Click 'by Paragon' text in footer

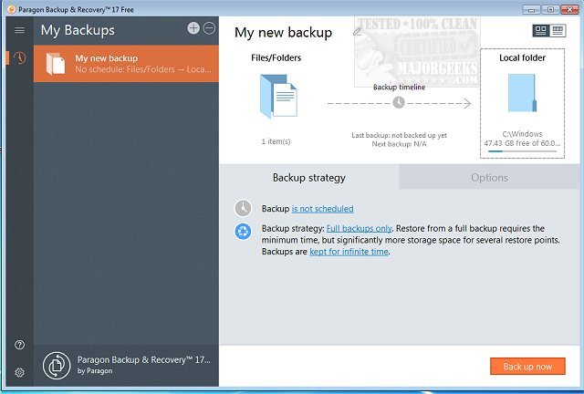[x=95, y=371]
